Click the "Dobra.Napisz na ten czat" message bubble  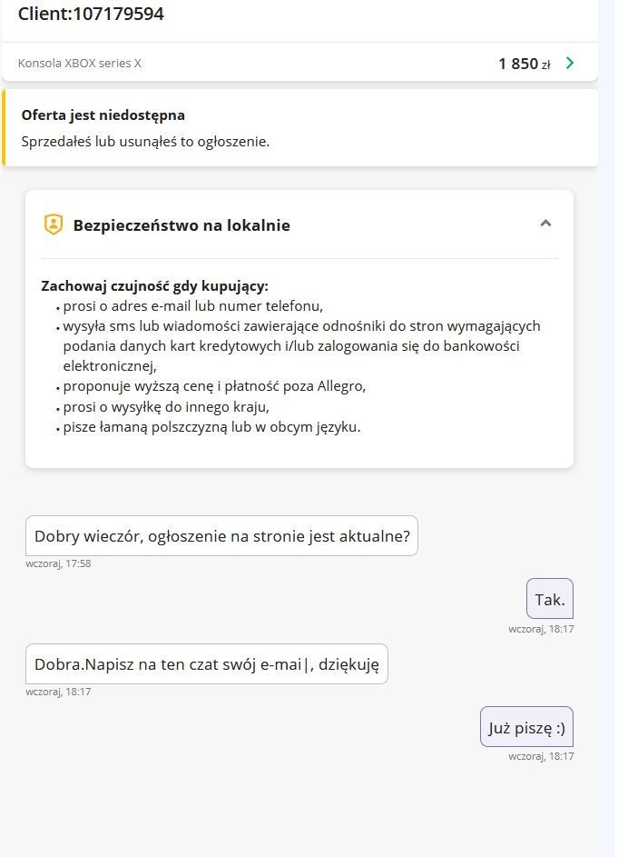click(206, 664)
